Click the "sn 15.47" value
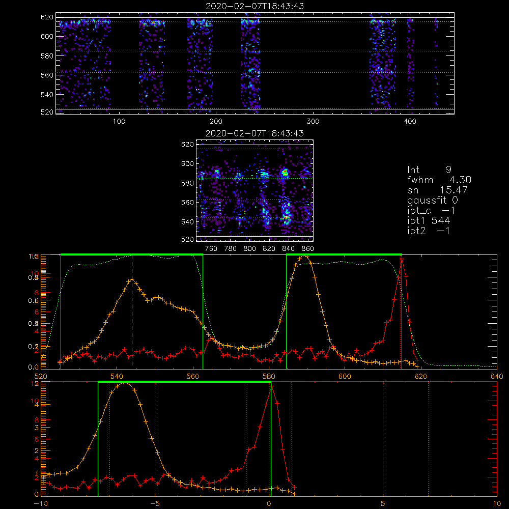The height and width of the screenshot is (509, 509). [437, 190]
